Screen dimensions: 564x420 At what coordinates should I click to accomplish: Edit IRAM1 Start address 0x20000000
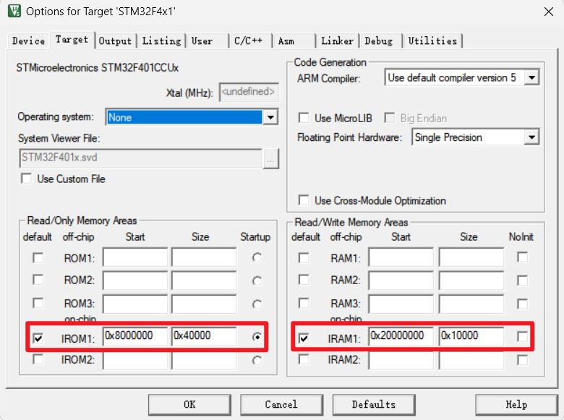pyautogui.click(x=401, y=336)
